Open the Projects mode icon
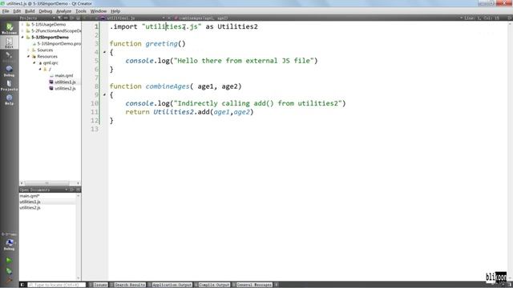This screenshot has width=513, height=288. click(9, 86)
